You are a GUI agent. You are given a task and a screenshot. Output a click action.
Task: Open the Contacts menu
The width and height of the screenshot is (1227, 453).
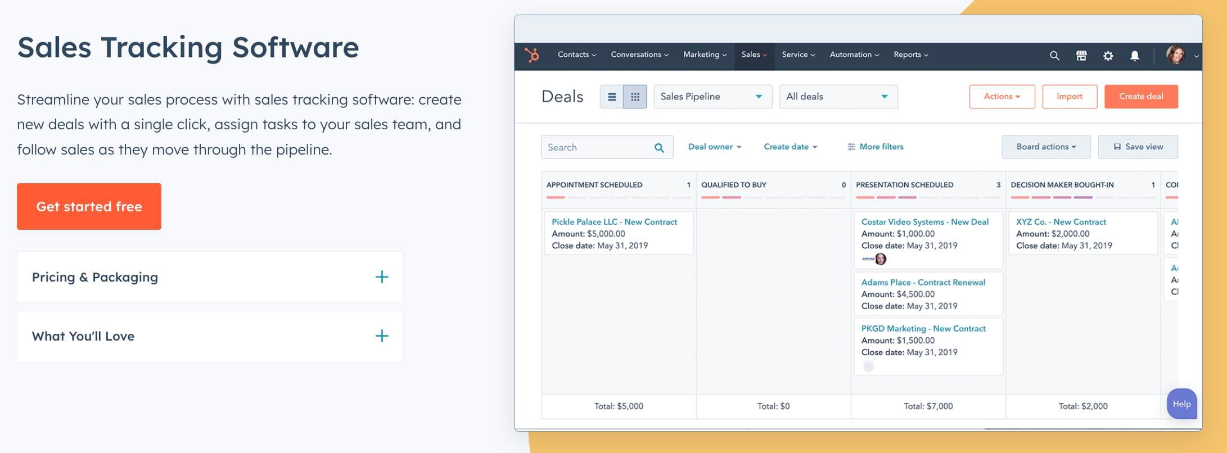[576, 55]
